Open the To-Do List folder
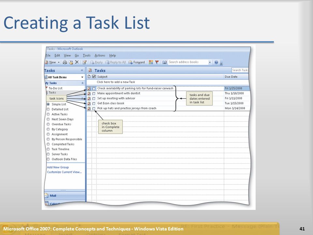Viewport: 313px width, 235px height. (55, 88)
